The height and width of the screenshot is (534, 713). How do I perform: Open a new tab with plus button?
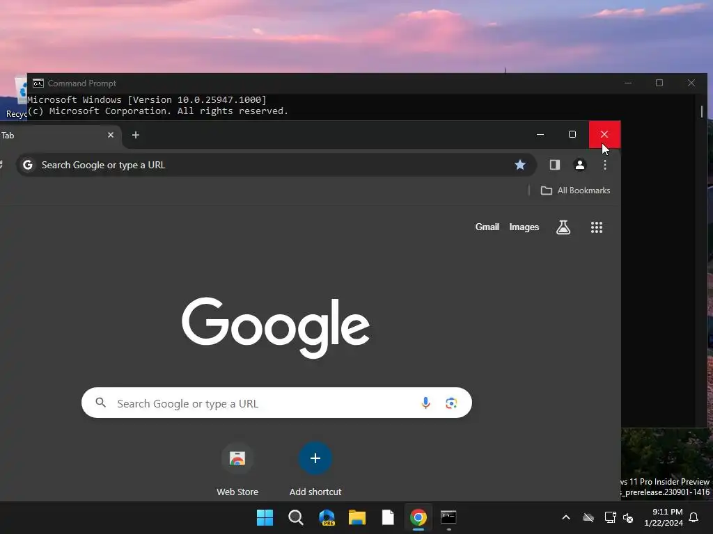tap(136, 135)
